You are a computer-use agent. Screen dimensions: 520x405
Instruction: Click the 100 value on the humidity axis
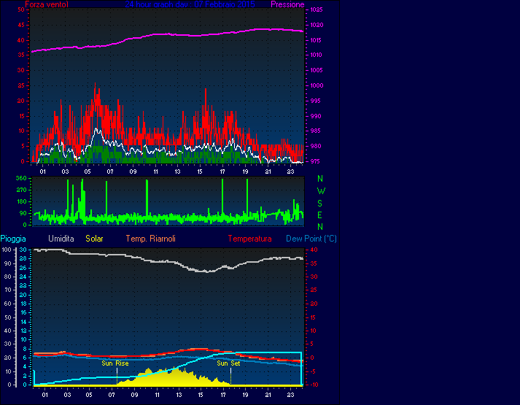pos(7,250)
